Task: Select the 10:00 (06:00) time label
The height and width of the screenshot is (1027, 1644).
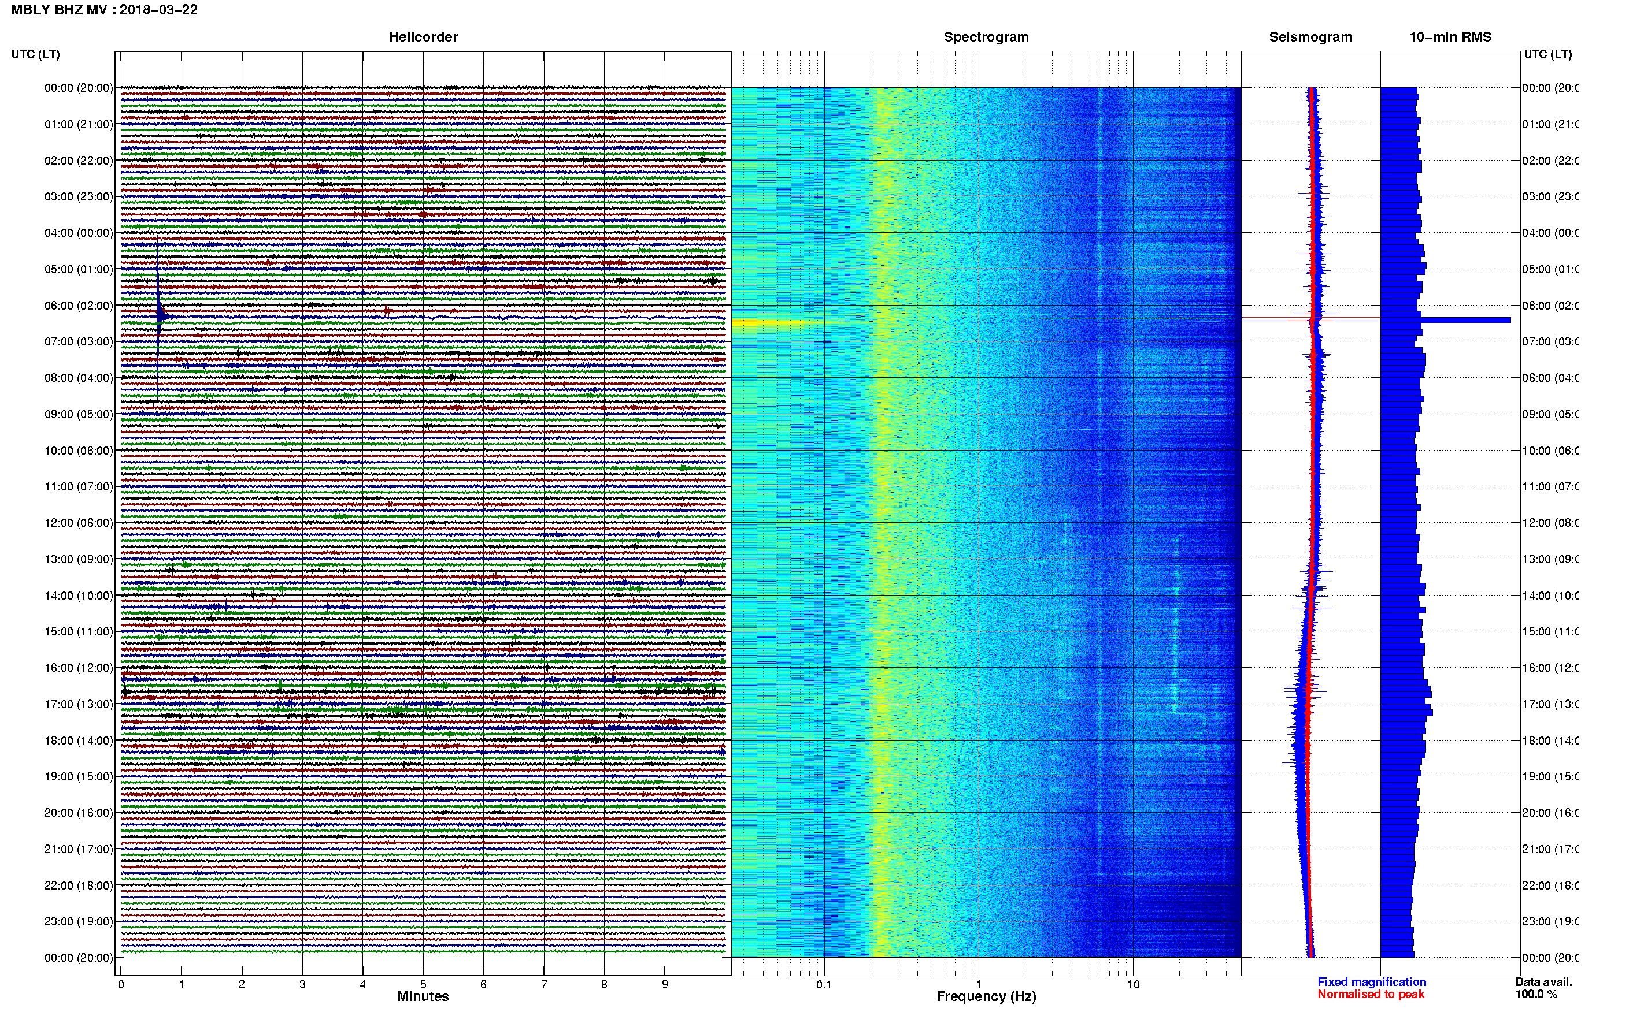Action: coord(79,451)
